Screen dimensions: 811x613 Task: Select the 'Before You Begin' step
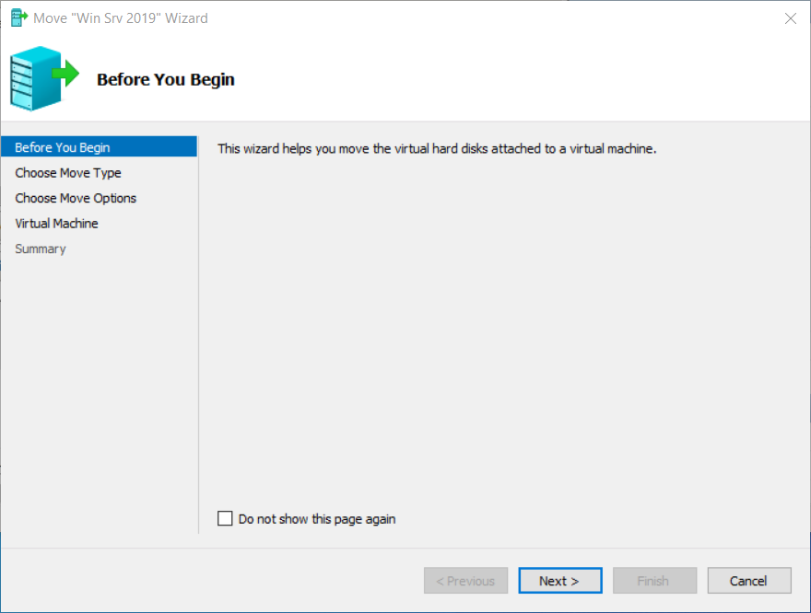point(63,147)
